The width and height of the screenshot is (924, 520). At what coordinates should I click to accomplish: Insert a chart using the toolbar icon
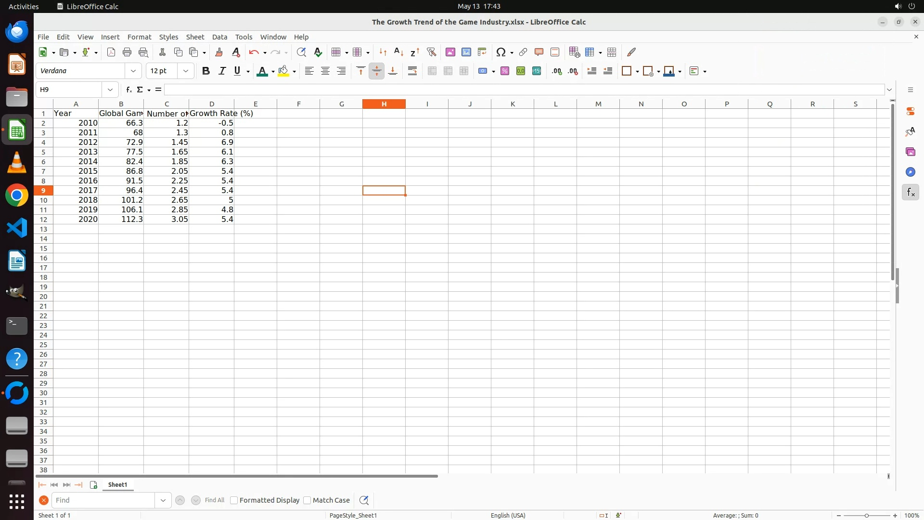[466, 52]
